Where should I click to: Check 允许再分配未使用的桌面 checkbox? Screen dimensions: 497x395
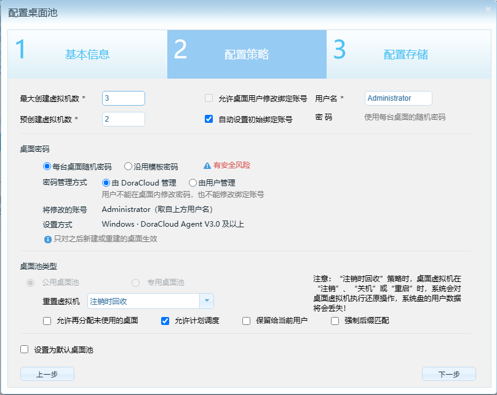point(47,321)
